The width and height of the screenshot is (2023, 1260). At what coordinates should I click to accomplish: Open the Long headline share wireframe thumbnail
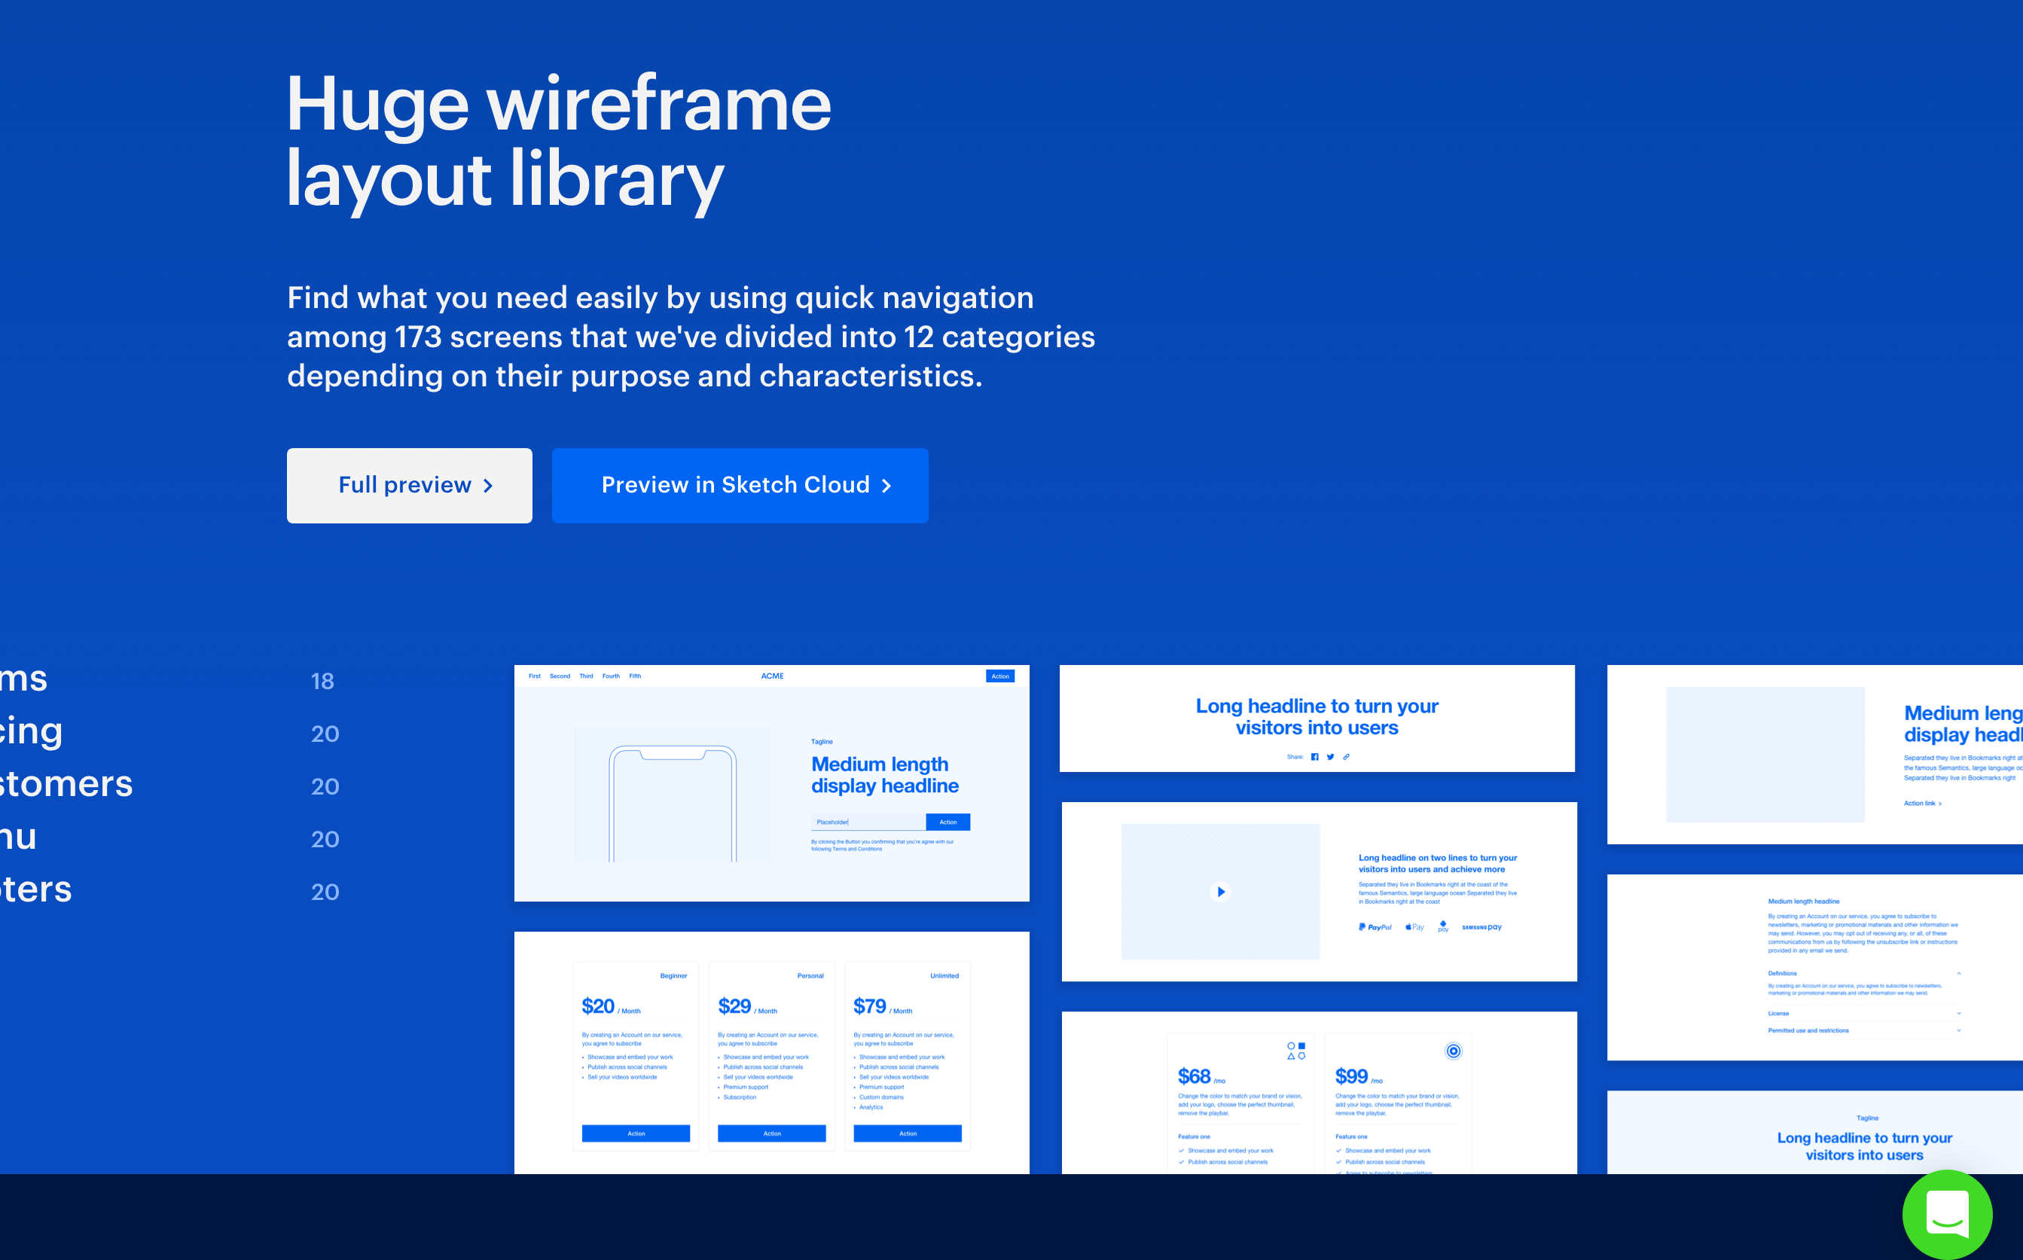pyautogui.click(x=1317, y=718)
